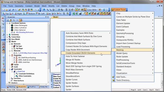
Task: Click the Geometry tree node icon
Action: 10,35
